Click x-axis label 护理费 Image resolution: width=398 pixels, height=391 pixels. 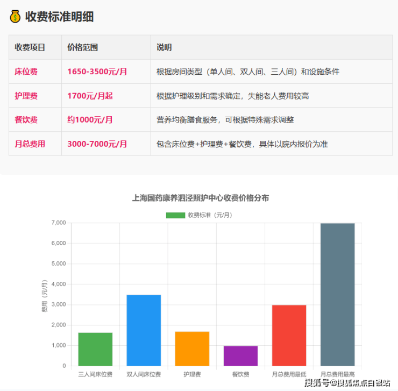click(192, 374)
